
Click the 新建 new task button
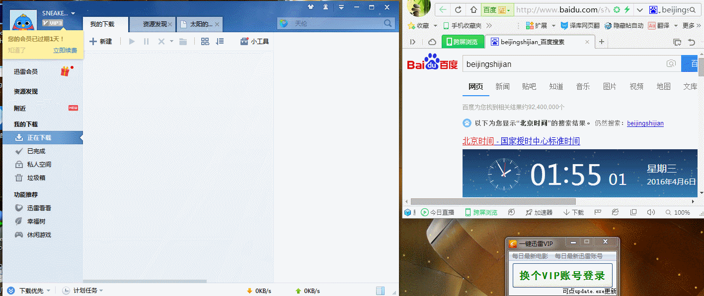pyautogui.click(x=101, y=42)
